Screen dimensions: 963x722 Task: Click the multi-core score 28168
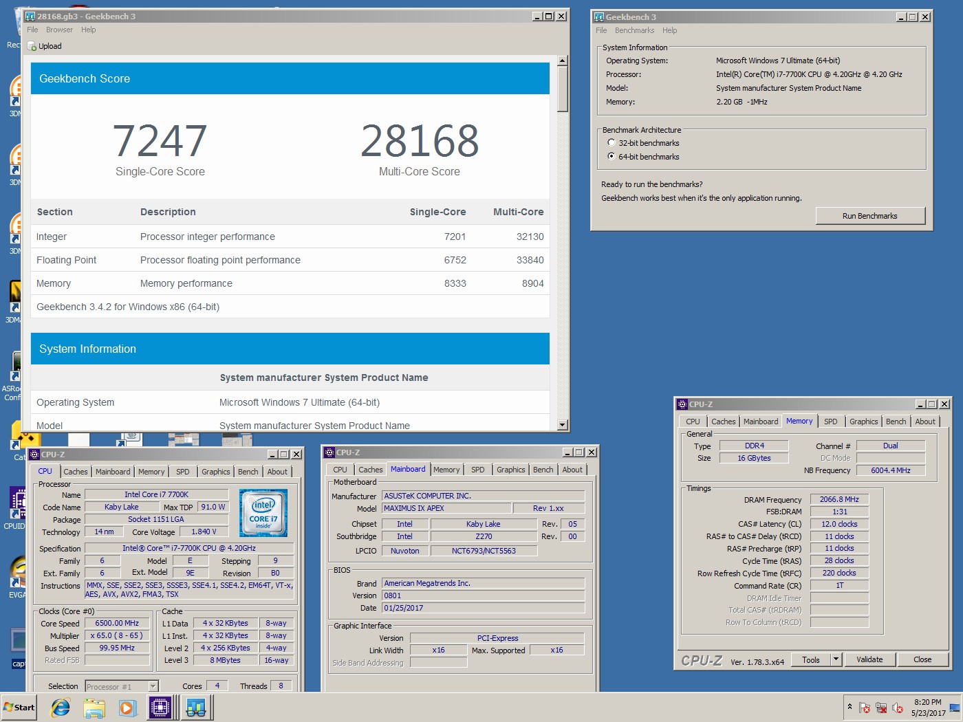pyautogui.click(x=420, y=141)
